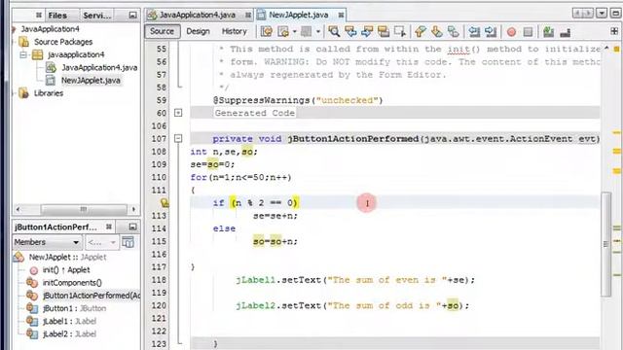The height and width of the screenshot is (350, 623).
Task: Click Shift Line Left icon
Action: [x=474, y=31]
